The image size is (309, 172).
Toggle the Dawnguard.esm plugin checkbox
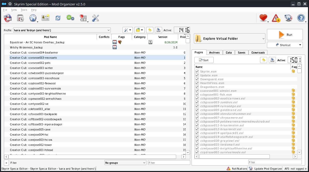click(x=197, y=79)
